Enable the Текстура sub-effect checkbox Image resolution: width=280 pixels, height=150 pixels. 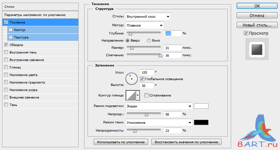click(10, 37)
